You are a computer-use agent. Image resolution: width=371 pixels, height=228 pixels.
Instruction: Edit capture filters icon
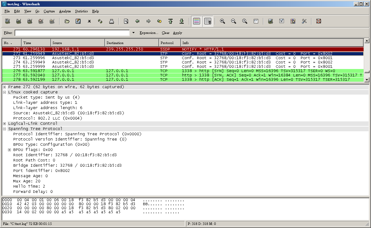[271, 21]
